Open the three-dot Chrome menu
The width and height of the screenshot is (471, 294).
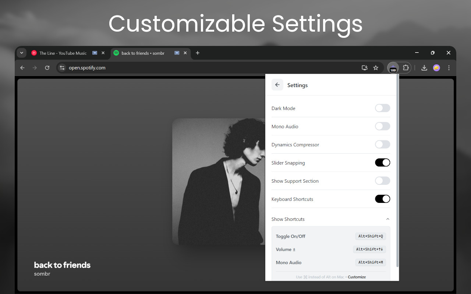(449, 68)
